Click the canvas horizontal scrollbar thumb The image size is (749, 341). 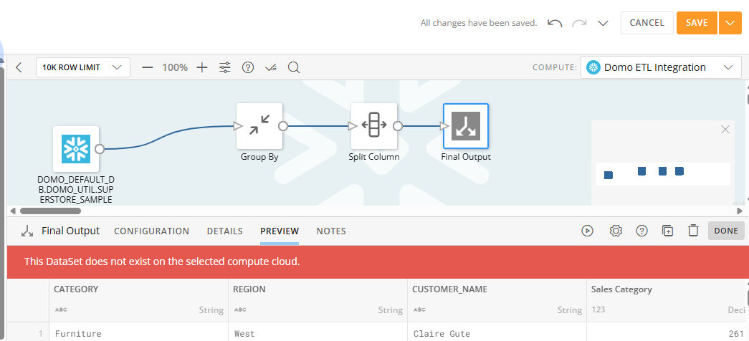tap(50, 211)
